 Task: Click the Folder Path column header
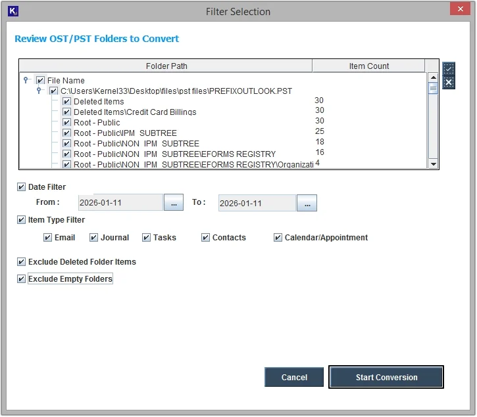165,66
